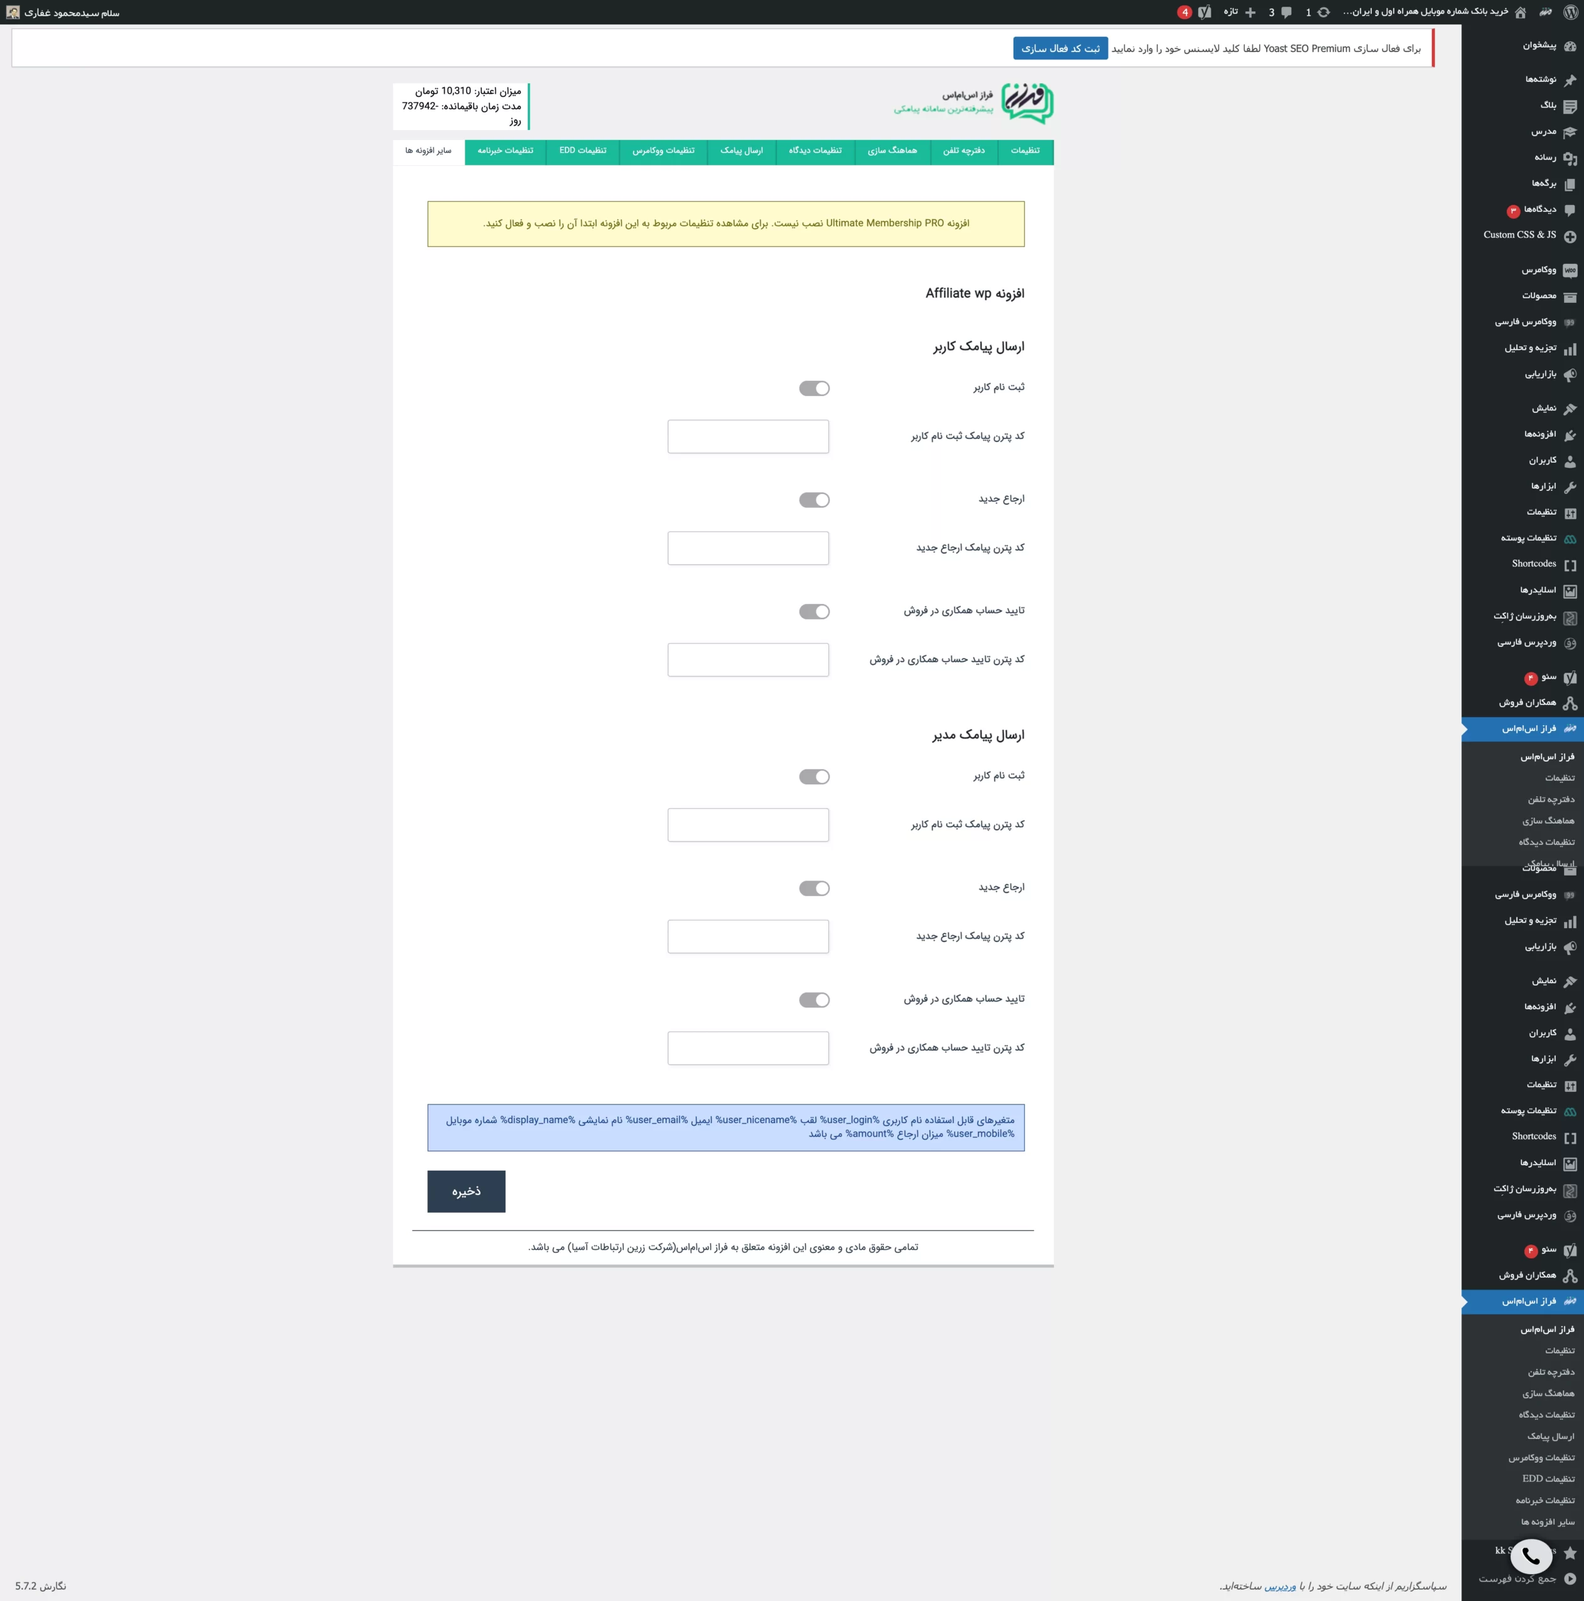Viewport: 1584px width, 1601px height.
Task: Click the Ultimate Membership PRO notice text
Action: [726, 224]
